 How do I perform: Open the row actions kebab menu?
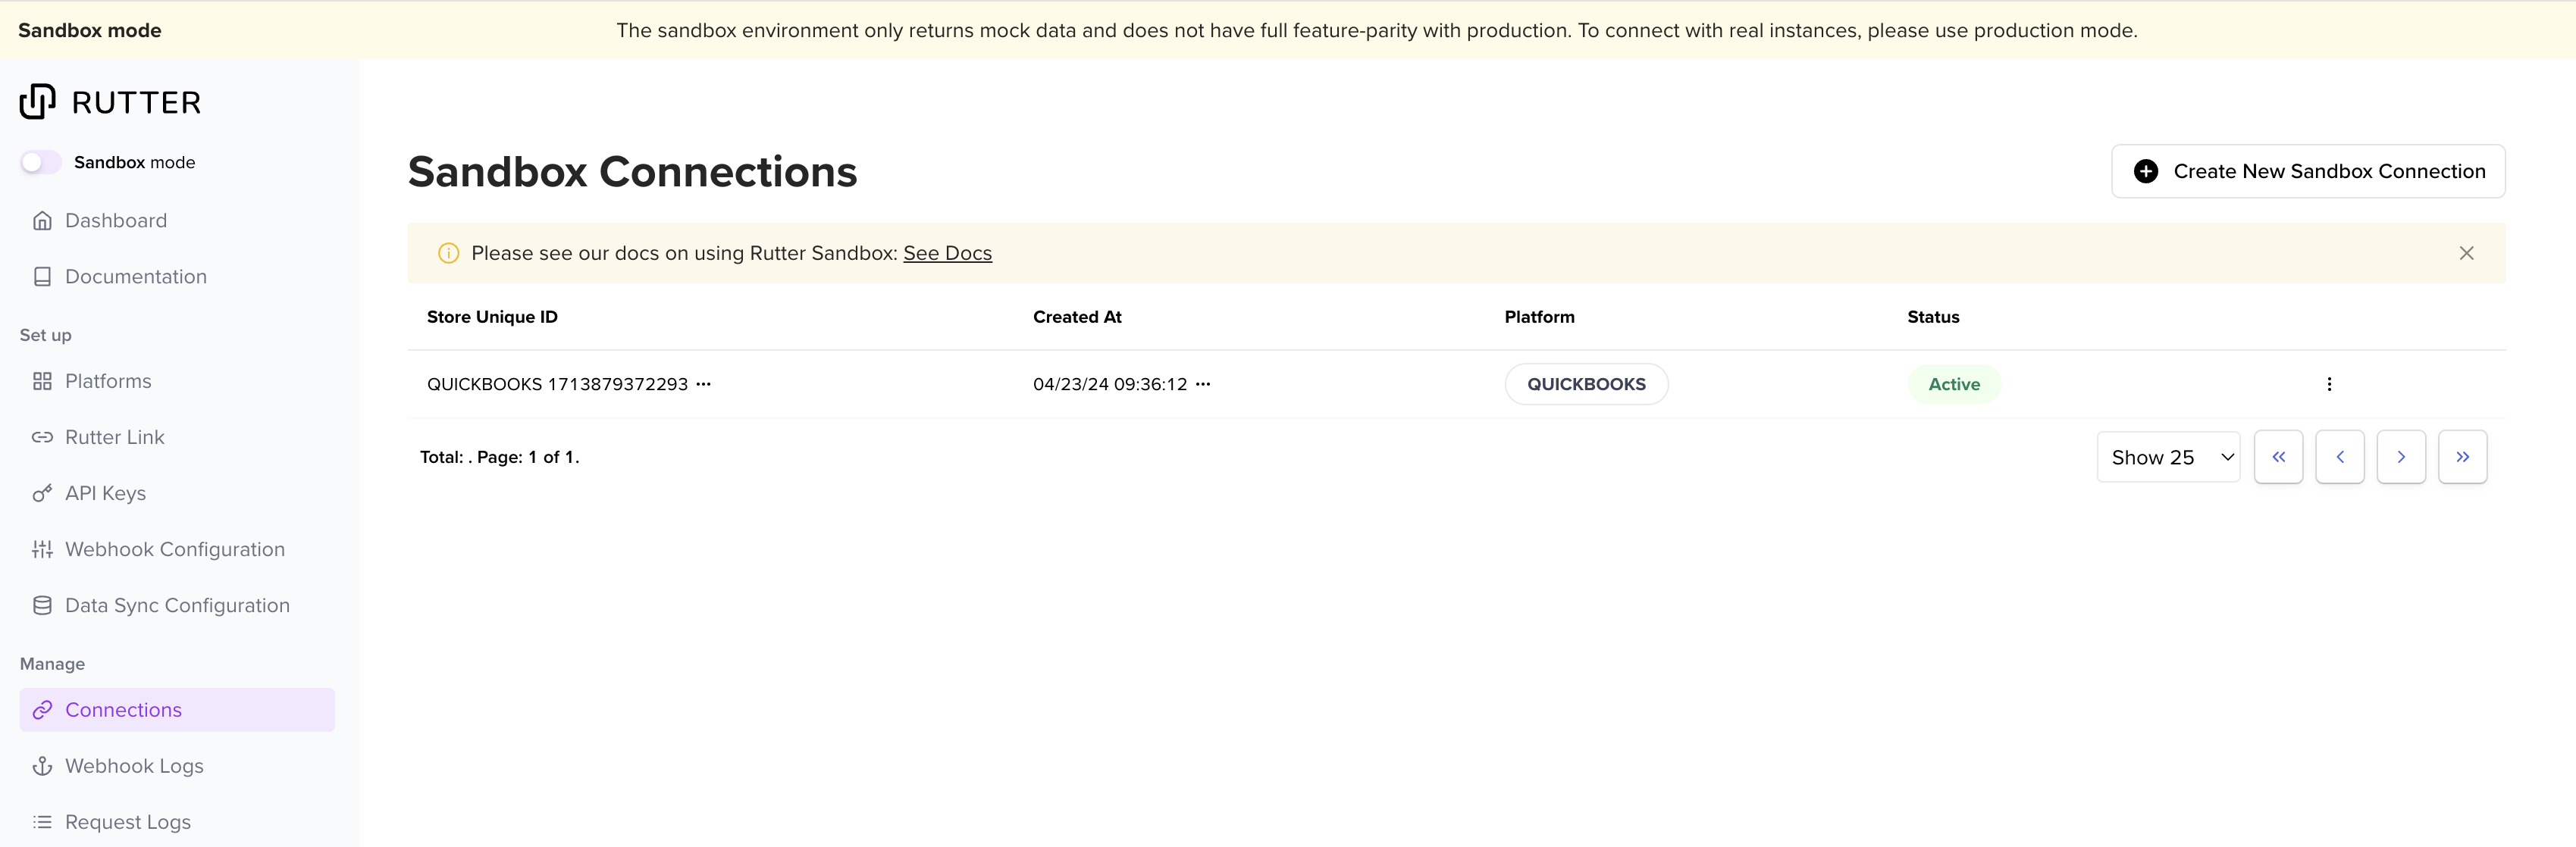tap(2329, 385)
